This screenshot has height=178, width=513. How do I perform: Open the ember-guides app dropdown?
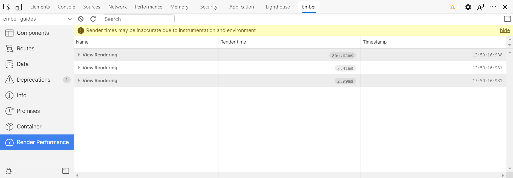click(x=37, y=19)
